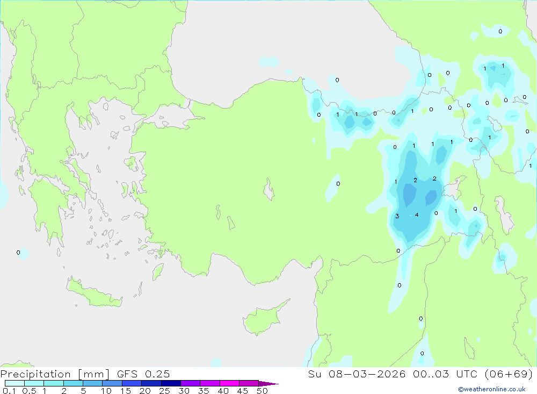
Task: Click the "0.5" legend scale label
Action: (x=29, y=391)
